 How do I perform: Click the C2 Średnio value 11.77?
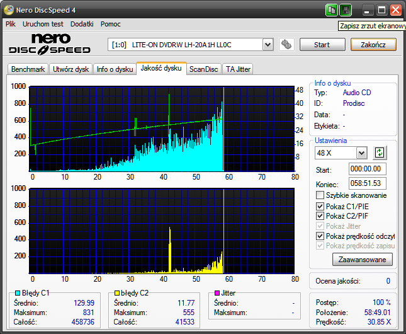pyautogui.click(x=186, y=303)
